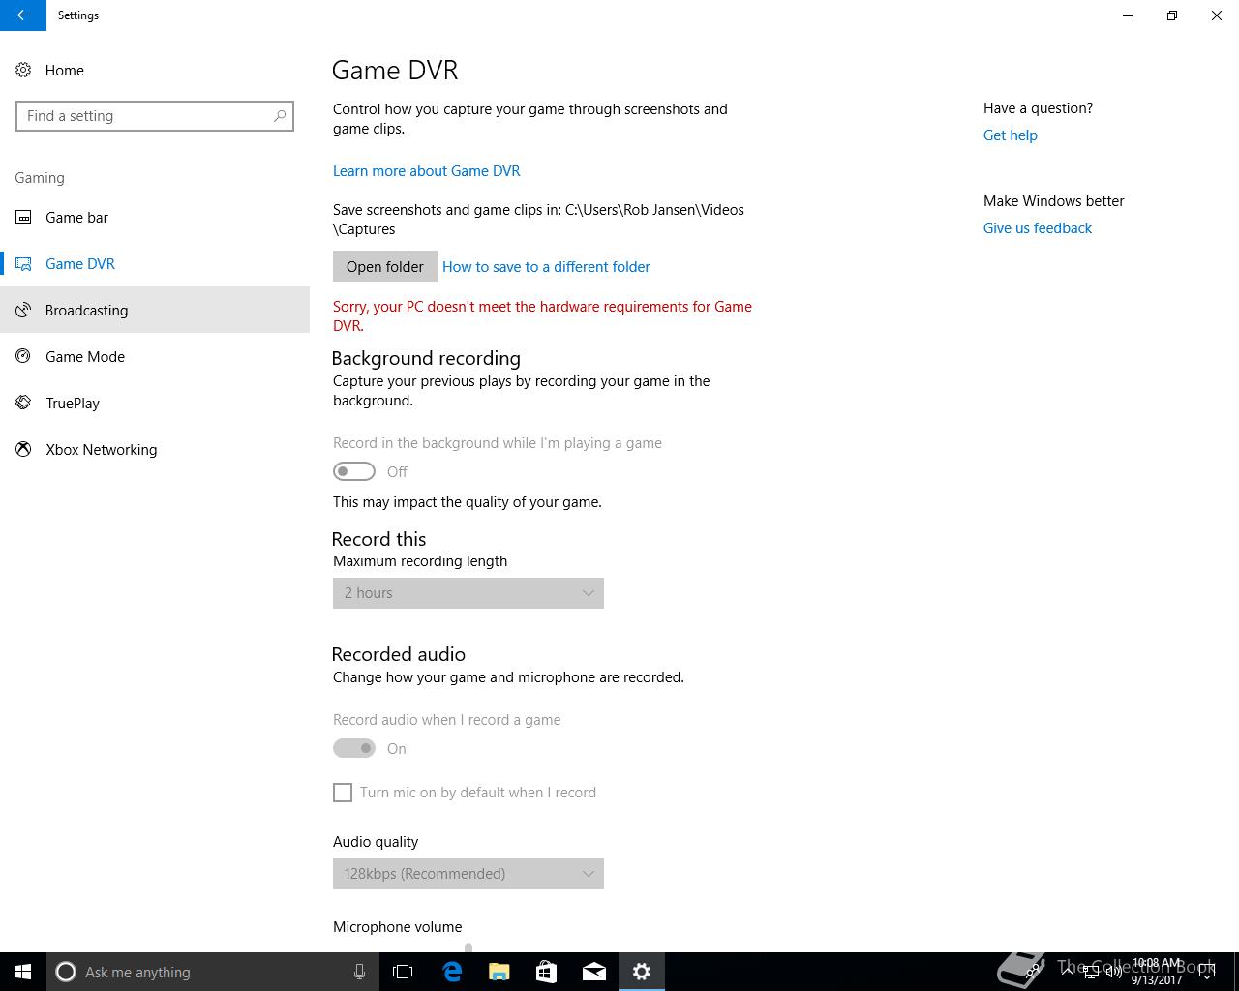Click the Game bar sidebar icon
1239x991 pixels.
point(23,218)
